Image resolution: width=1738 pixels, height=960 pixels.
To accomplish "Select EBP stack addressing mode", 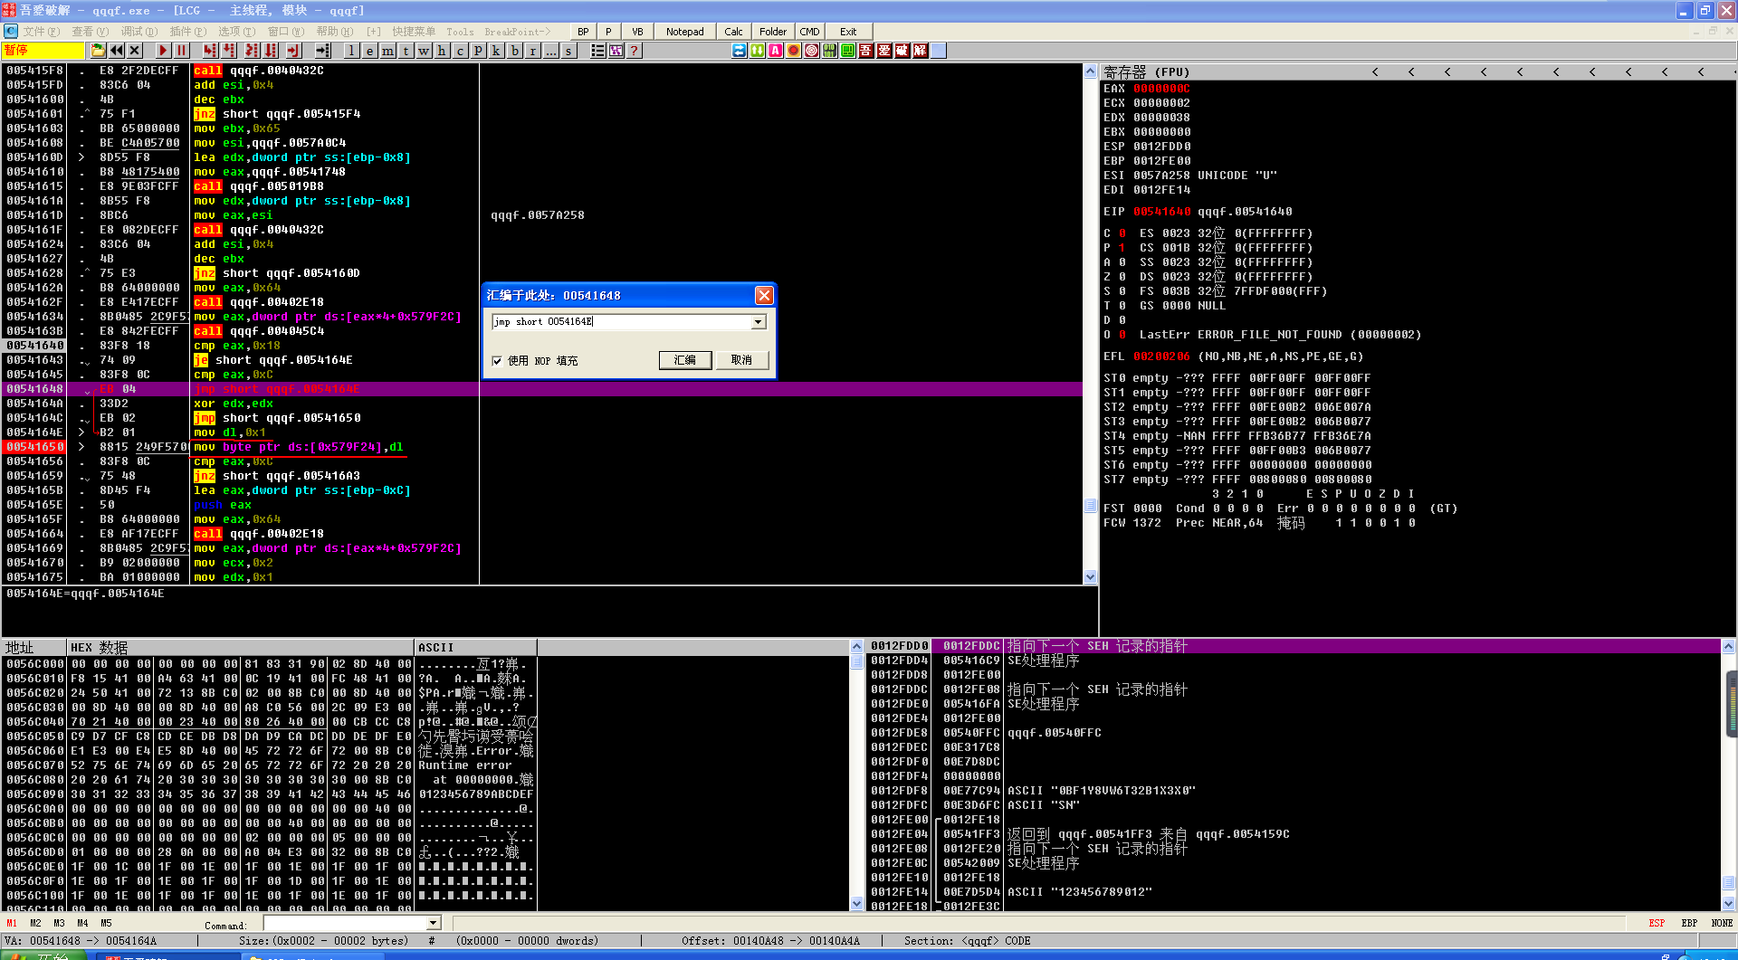I will pos(1689,924).
